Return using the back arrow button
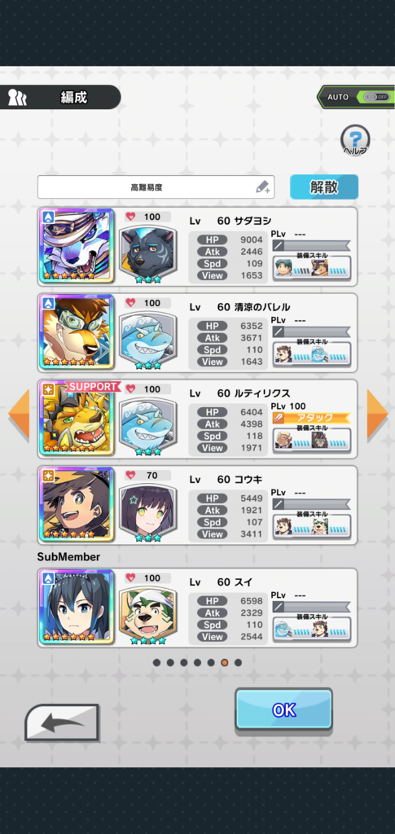Screen dimensions: 395x834 [62, 722]
